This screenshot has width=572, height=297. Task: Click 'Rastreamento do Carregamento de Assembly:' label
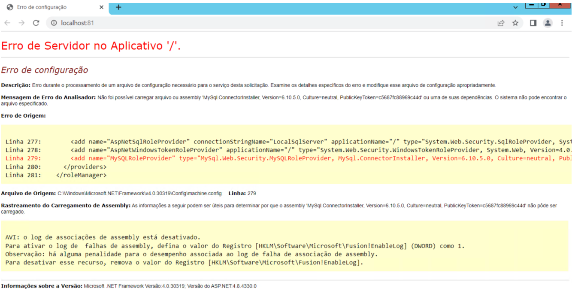tap(66, 206)
